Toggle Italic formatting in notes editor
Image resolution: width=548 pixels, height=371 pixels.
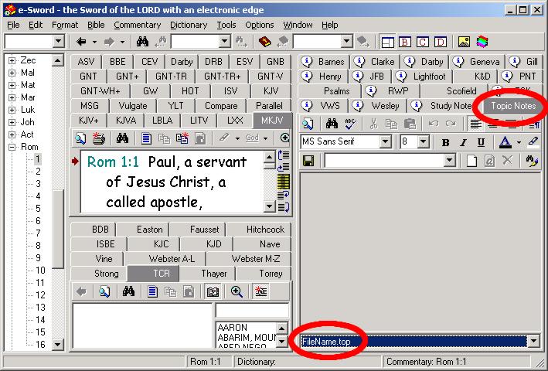[x=463, y=142]
